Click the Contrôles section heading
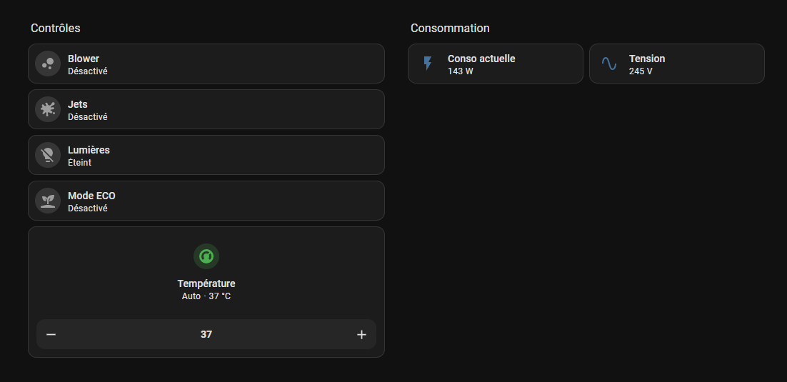This screenshot has height=382, width=787. click(x=56, y=28)
